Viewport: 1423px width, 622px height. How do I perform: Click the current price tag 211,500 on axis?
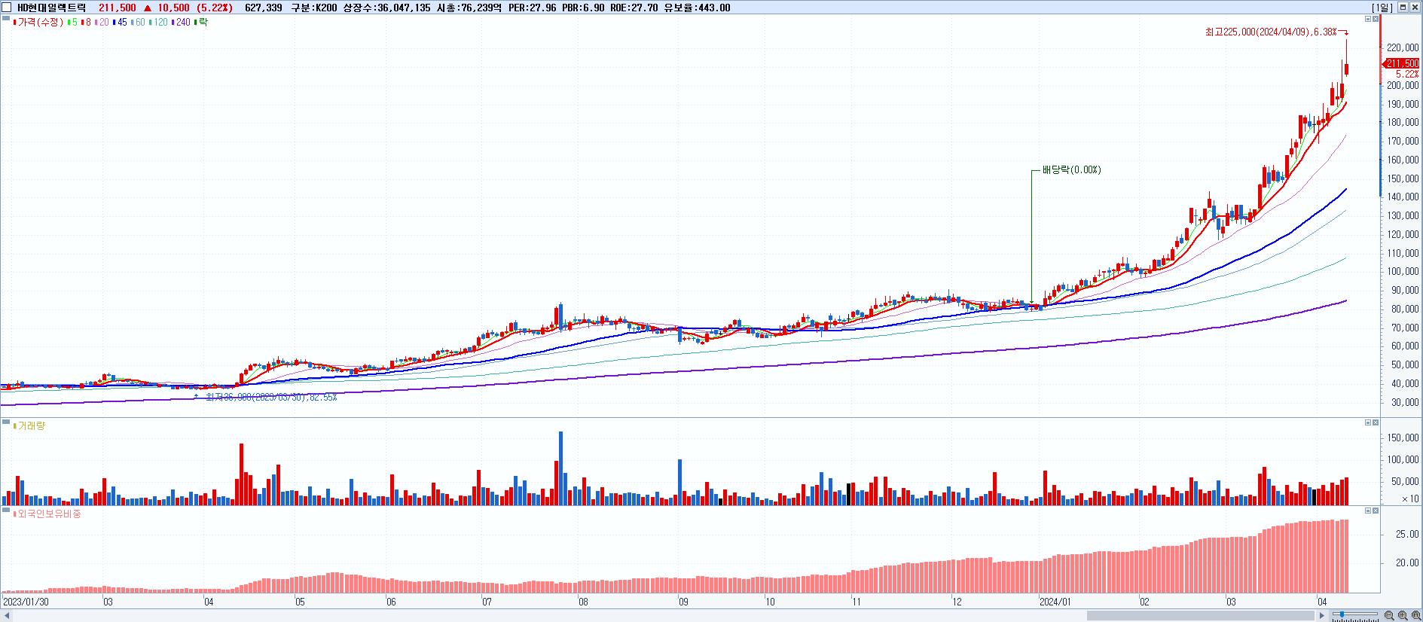(1402, 64)
